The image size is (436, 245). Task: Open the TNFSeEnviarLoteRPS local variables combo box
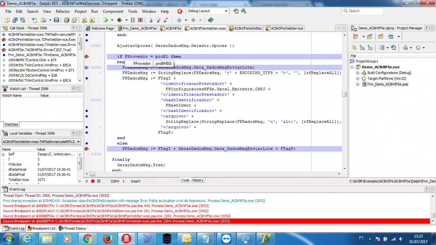(x=41, y=141)
